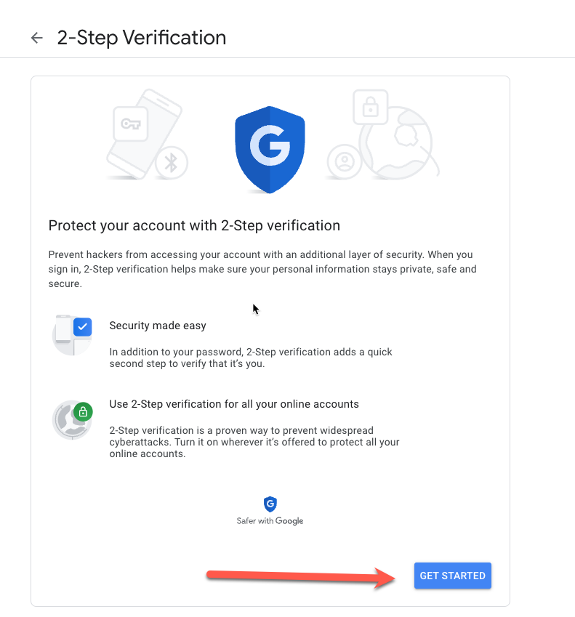The image size is (575, 617).
Task: Click the widespread cyberattacks description text
Action: (x=254, y=442)
